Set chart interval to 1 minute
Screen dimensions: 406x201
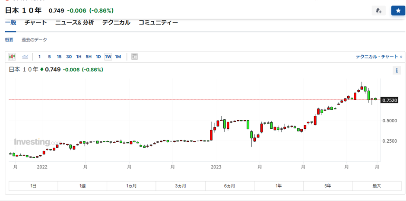pos(39,57)
